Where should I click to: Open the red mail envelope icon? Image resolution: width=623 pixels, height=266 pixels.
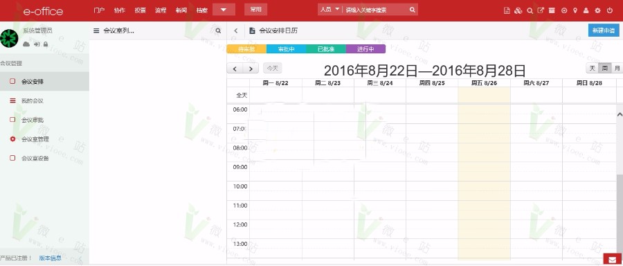coord(613,260)
